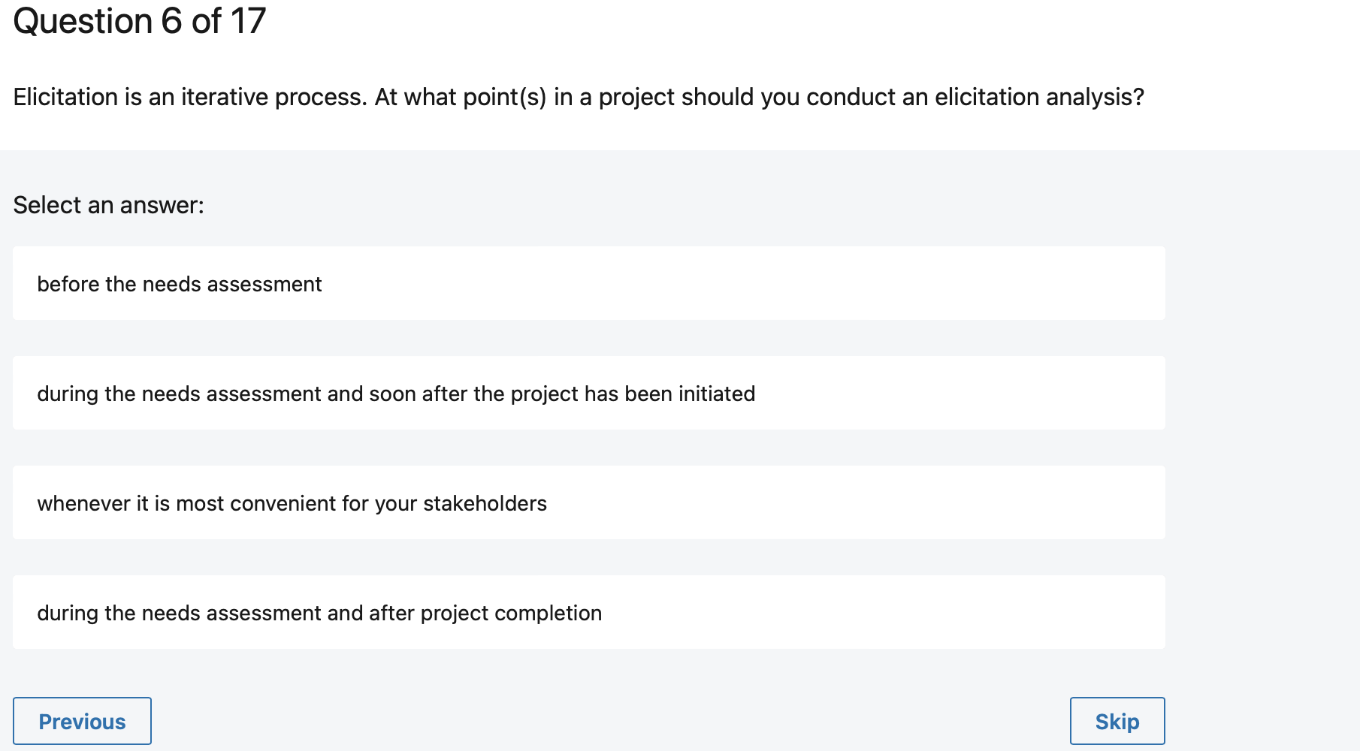Choose 'during the needs assessment and soon after the project has been initiated'
1360x751 pixels.
pos(588,393)
